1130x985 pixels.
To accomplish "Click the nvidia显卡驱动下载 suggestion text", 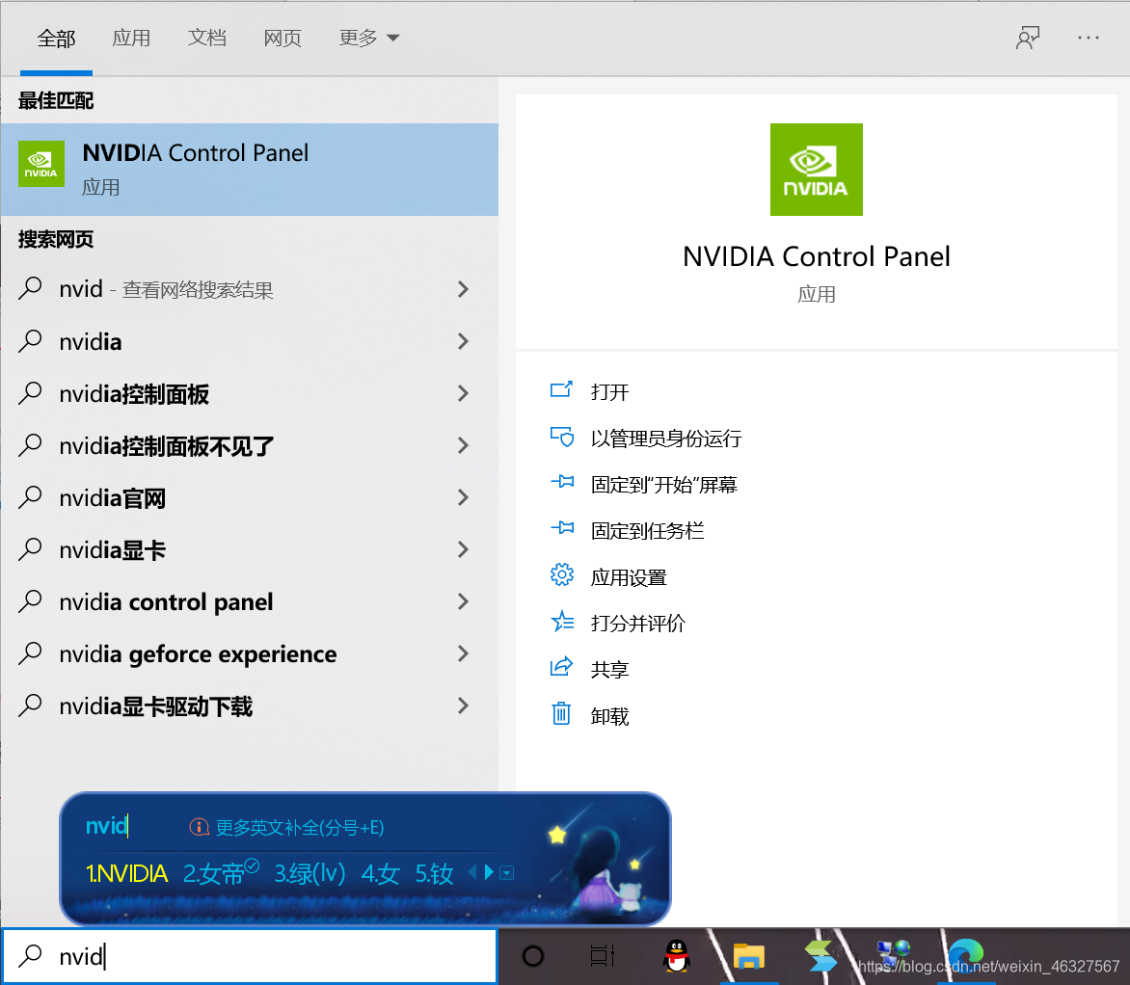I will click(x=155, y=706).
